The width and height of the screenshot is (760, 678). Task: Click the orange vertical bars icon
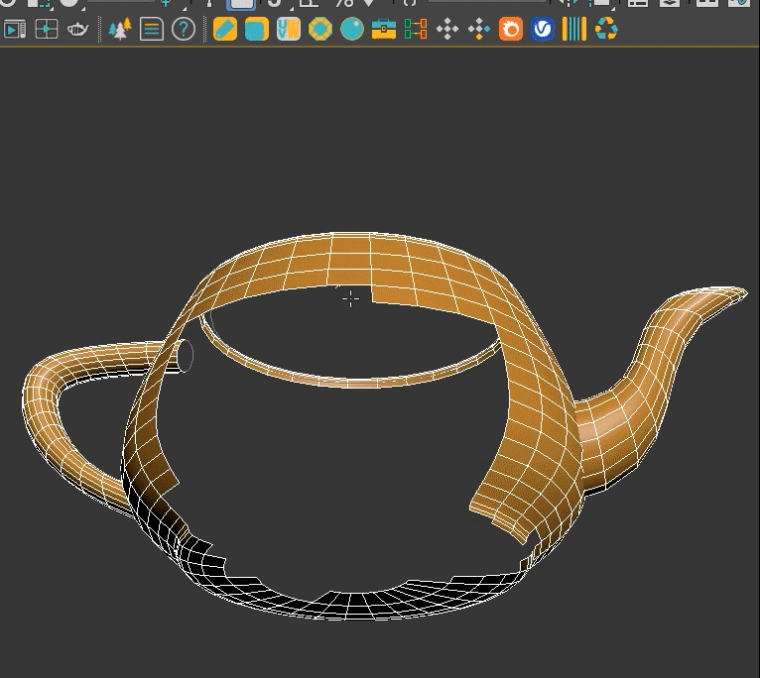(574, 30)
